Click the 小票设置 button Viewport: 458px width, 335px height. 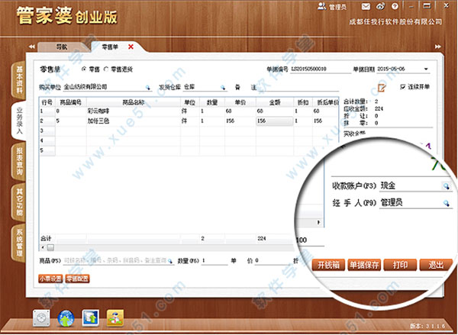coord(50,279)
